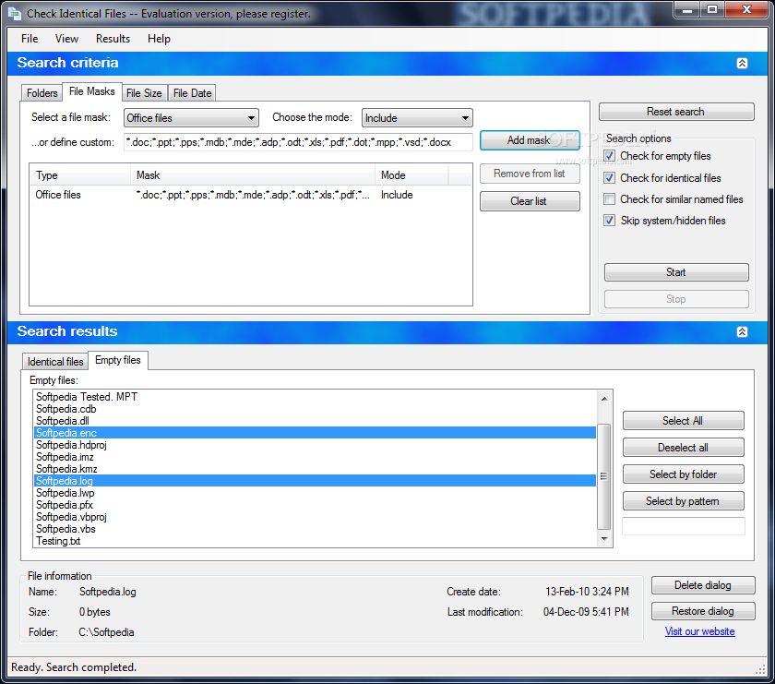Image resolution: width=775 pixels, height=684 pixels.
Task: Enable Check for similar named files
Action: click(x=610, y=198)
